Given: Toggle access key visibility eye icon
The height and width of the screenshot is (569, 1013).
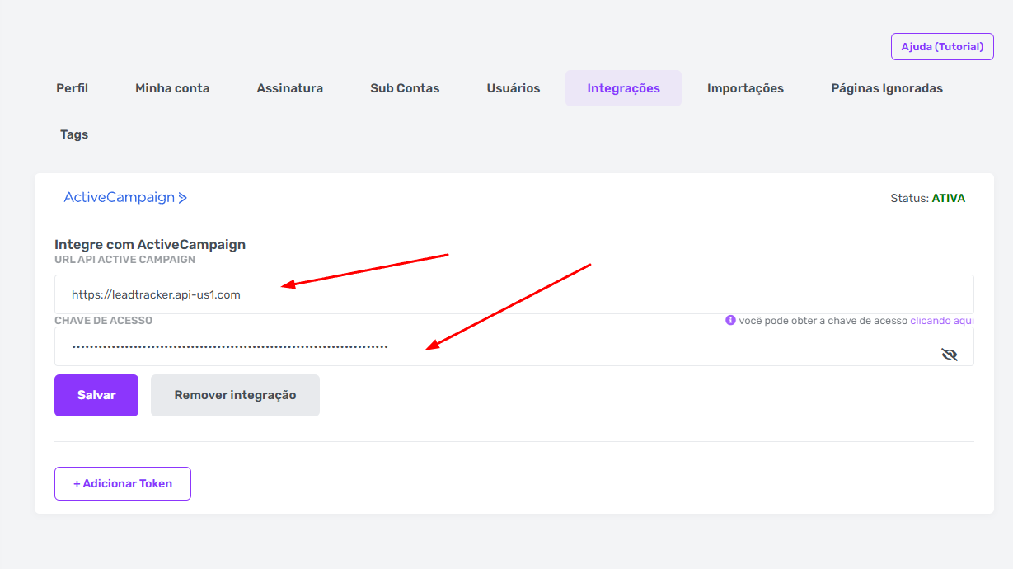Looking at the screenshot, I should pos(950,355).
